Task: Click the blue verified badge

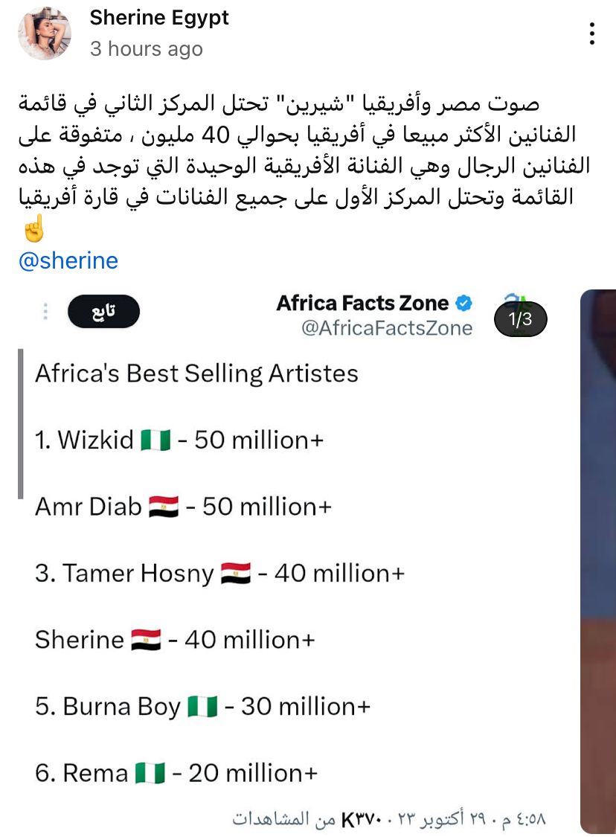Action: 463,304
